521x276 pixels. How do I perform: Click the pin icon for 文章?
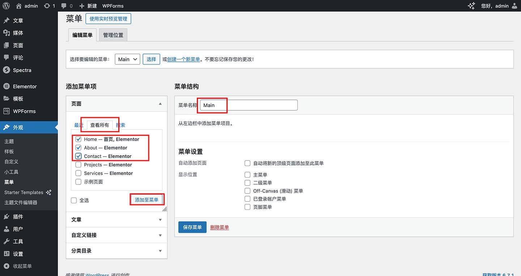(x=7, y=20)
